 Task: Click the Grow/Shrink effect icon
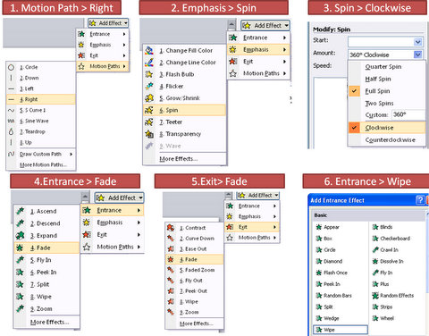point(149,98)
